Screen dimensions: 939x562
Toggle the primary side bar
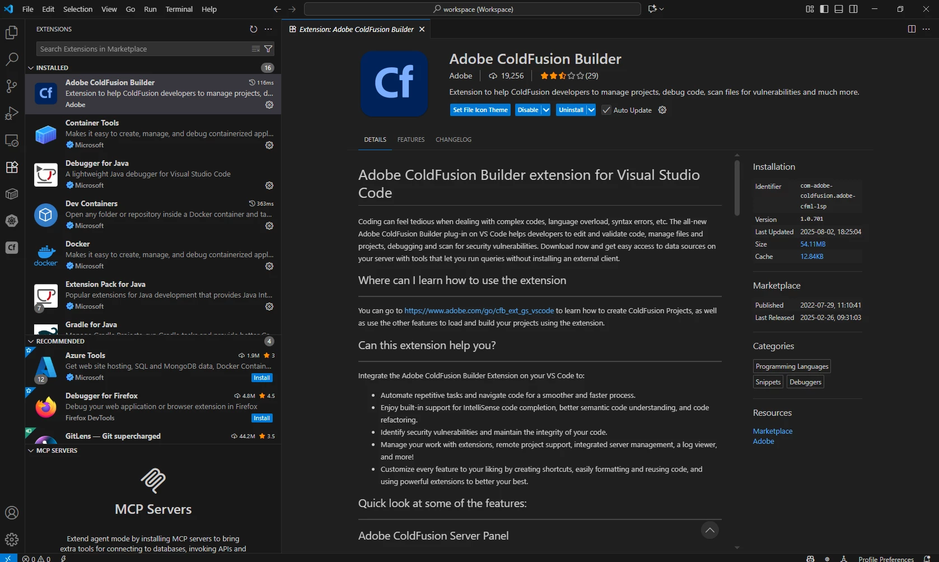click(x=824, y=9)
